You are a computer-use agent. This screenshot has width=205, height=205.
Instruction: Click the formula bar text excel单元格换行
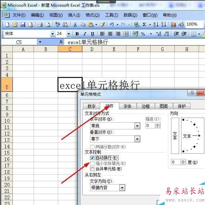click(x=88, y=42)
